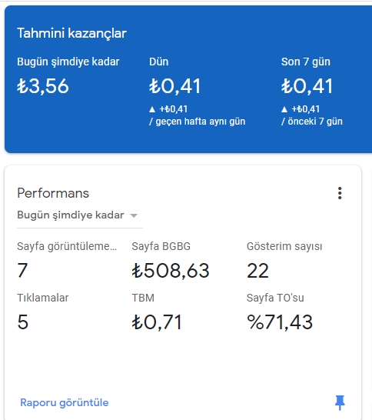This screenshot has width=372, height=420.
Task: Select the Sayfa BGBG value ₺508,63
Action: 171,271
